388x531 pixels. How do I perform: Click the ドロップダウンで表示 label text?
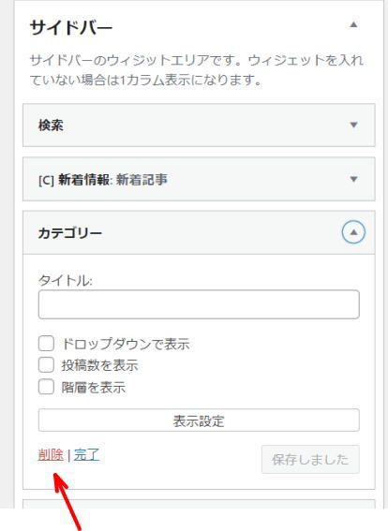tap(126, 344)
